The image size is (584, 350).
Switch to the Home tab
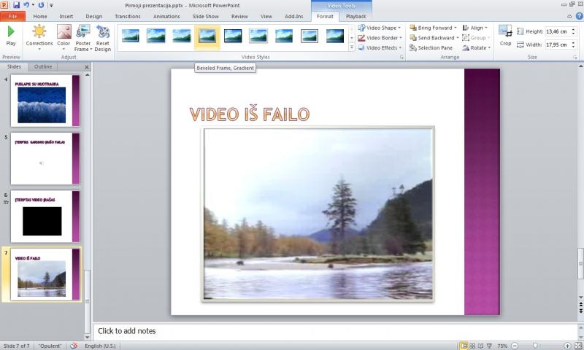(40, 16)
